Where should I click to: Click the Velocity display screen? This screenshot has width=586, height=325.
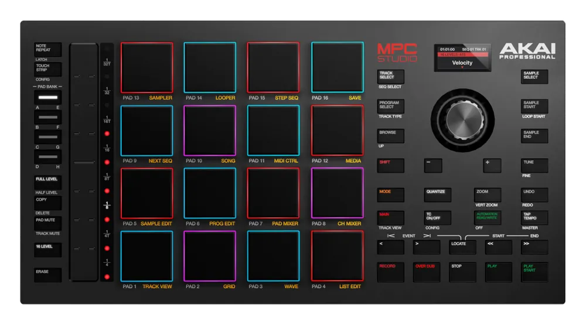click(463, 57)
